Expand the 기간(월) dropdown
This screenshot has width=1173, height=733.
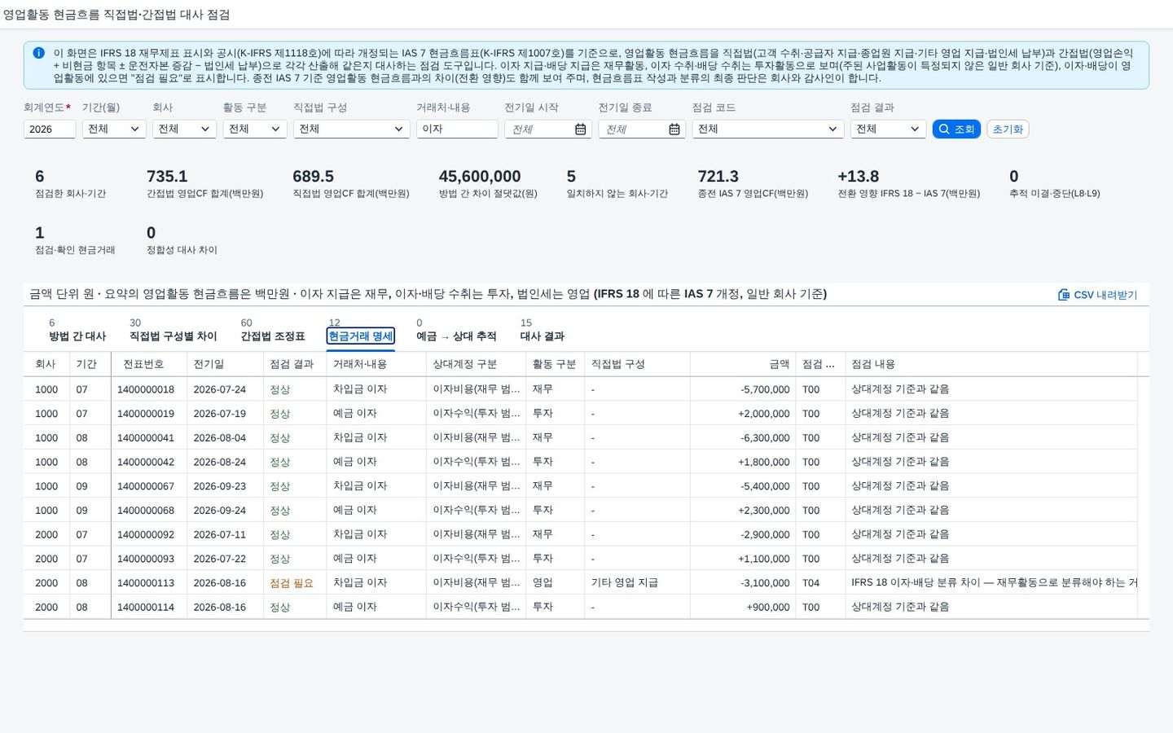(x=114, y=129)
